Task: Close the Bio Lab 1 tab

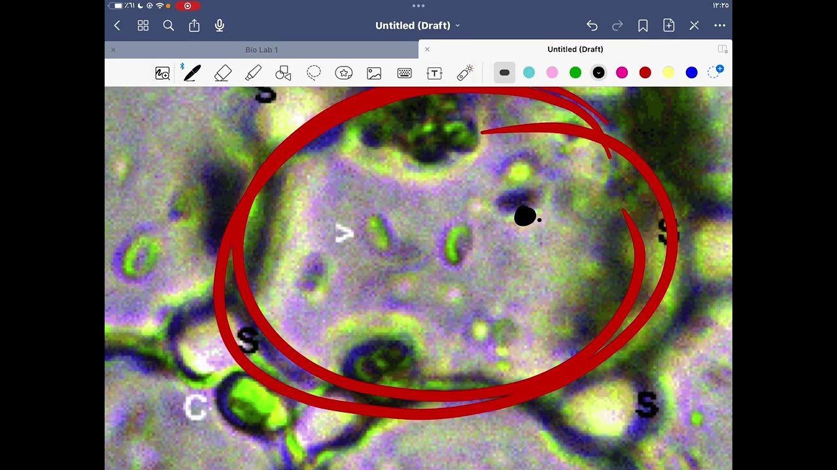Action: [x=113, y=50]
